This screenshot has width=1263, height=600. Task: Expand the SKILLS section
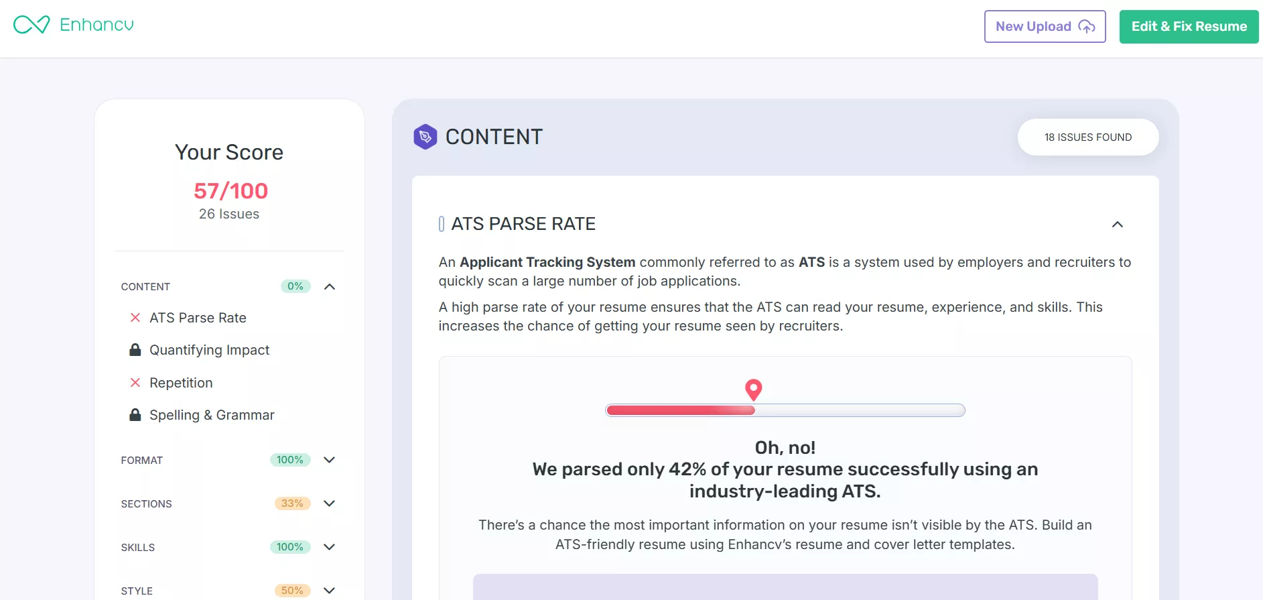click(329, 547)
